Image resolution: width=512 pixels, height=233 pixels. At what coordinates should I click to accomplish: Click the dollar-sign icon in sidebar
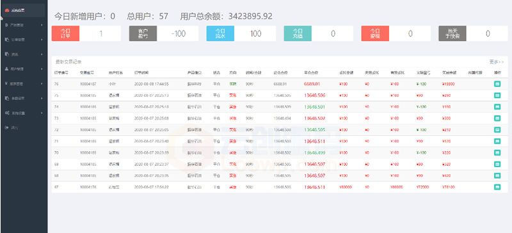pos(7,25)
